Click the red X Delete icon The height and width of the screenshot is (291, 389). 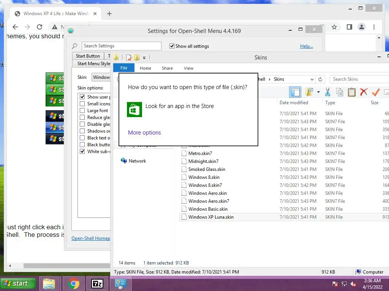pos(364,92)
